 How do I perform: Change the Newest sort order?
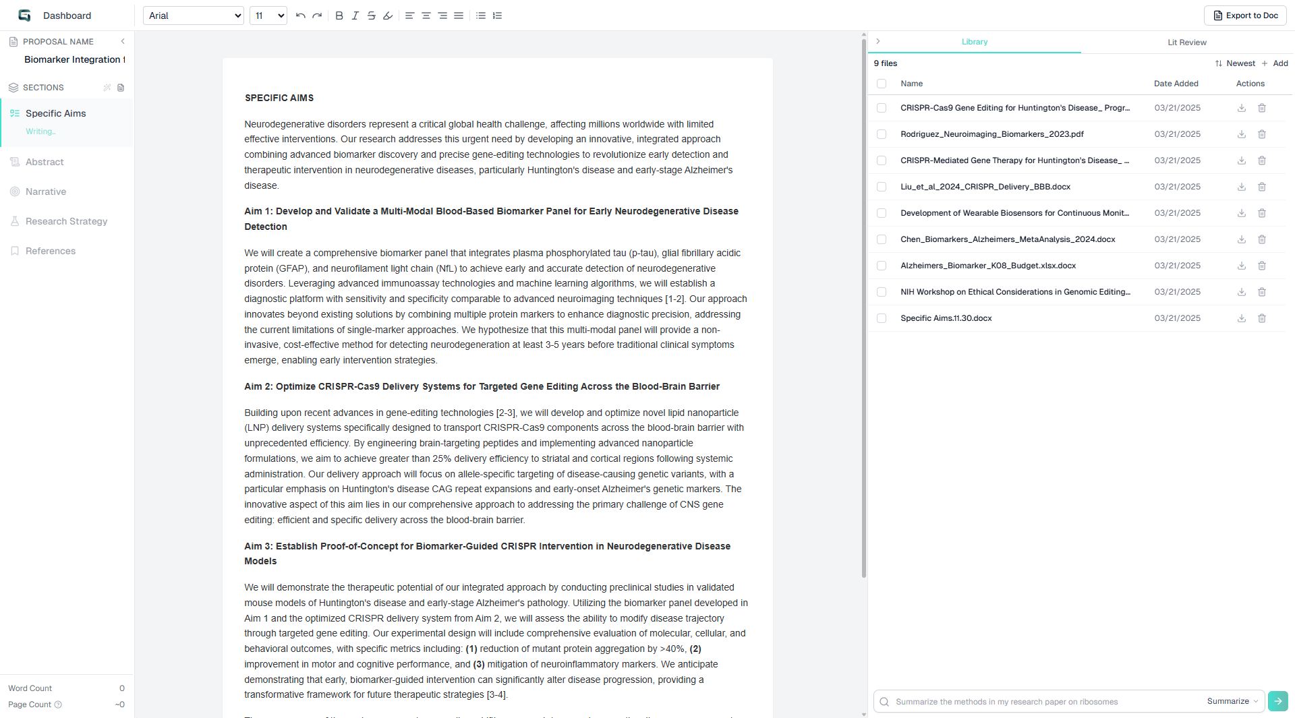(1235, 63)
